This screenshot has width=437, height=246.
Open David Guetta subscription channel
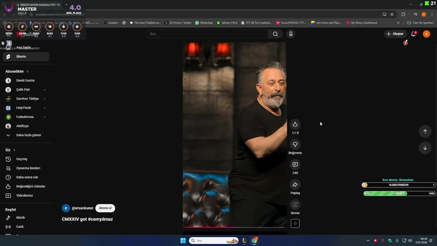26,81
